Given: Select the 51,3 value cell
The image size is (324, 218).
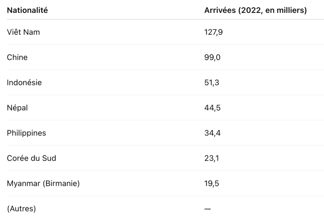Looking at the screenshot, I should point(212,83).
